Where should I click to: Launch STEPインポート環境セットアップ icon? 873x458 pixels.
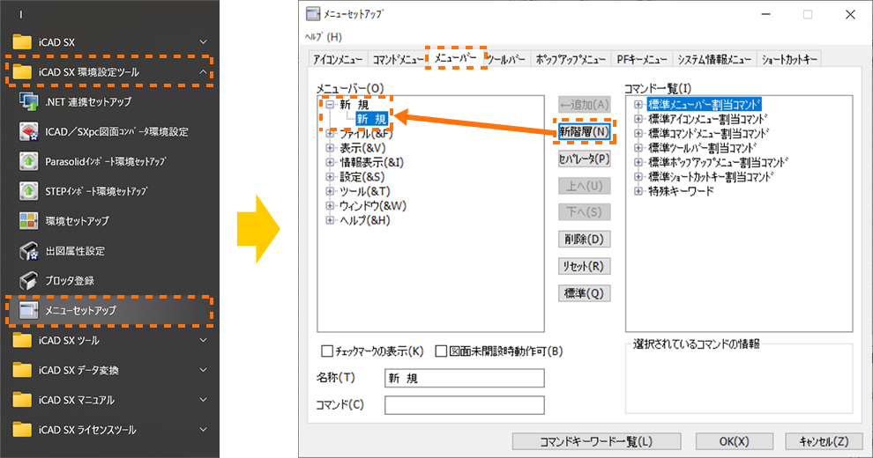28,191
